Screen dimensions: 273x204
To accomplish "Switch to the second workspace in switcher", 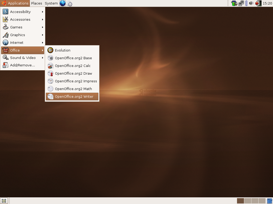I will 248,201.
